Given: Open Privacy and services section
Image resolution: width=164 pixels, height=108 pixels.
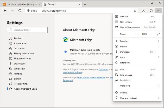Looking at the screenshot, I should (24, 54).
